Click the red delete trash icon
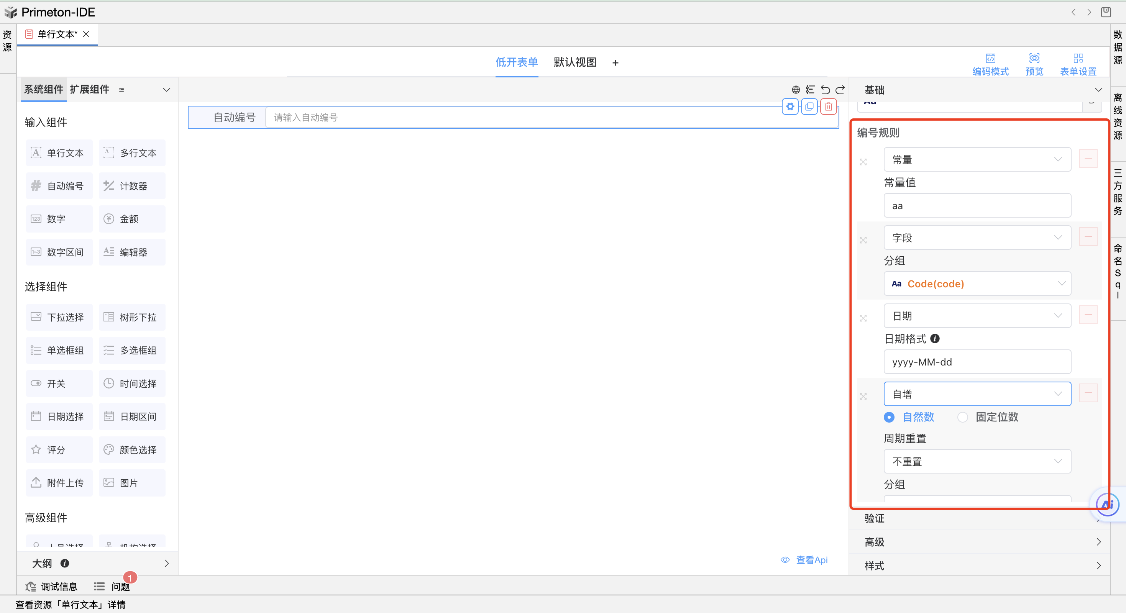Screen dimensions: 1126x613 tap(828, 107)
